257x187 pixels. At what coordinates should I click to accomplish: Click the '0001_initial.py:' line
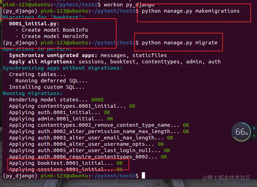point(34,24)
